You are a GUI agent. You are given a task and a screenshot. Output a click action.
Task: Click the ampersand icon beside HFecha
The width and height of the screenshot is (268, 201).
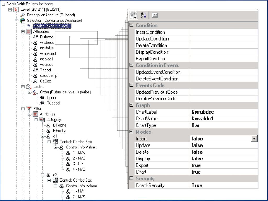pyautogui.click(x=48, y=131)
